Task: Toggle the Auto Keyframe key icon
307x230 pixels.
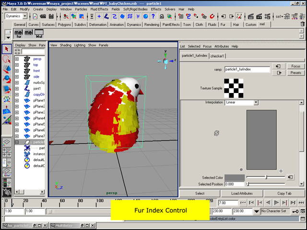Action: pos(295,211)
